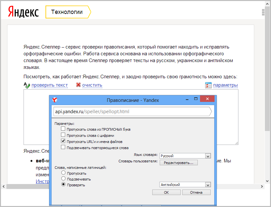The image size is (271, 207).
Task: Open the Технологии section tab
Action: tap(68, 12)
